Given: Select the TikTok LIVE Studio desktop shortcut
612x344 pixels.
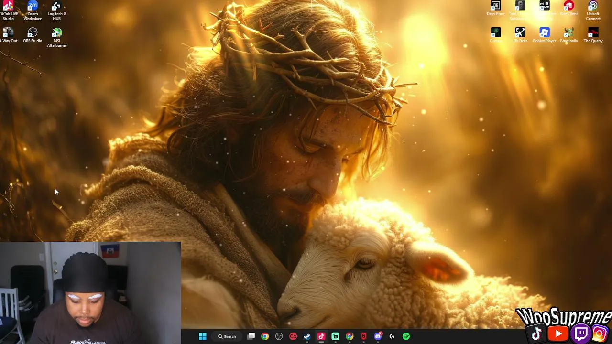Looking at the screenshot, I should [x=9, y=11].
